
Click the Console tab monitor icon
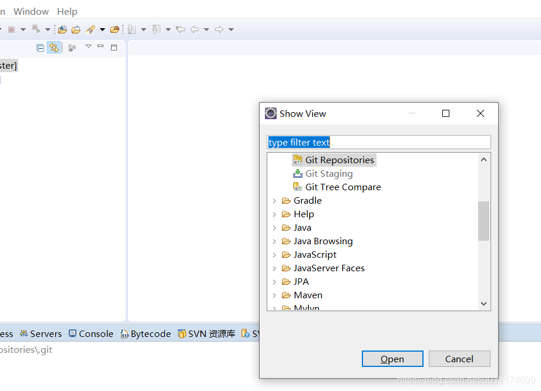coord(72,333)
